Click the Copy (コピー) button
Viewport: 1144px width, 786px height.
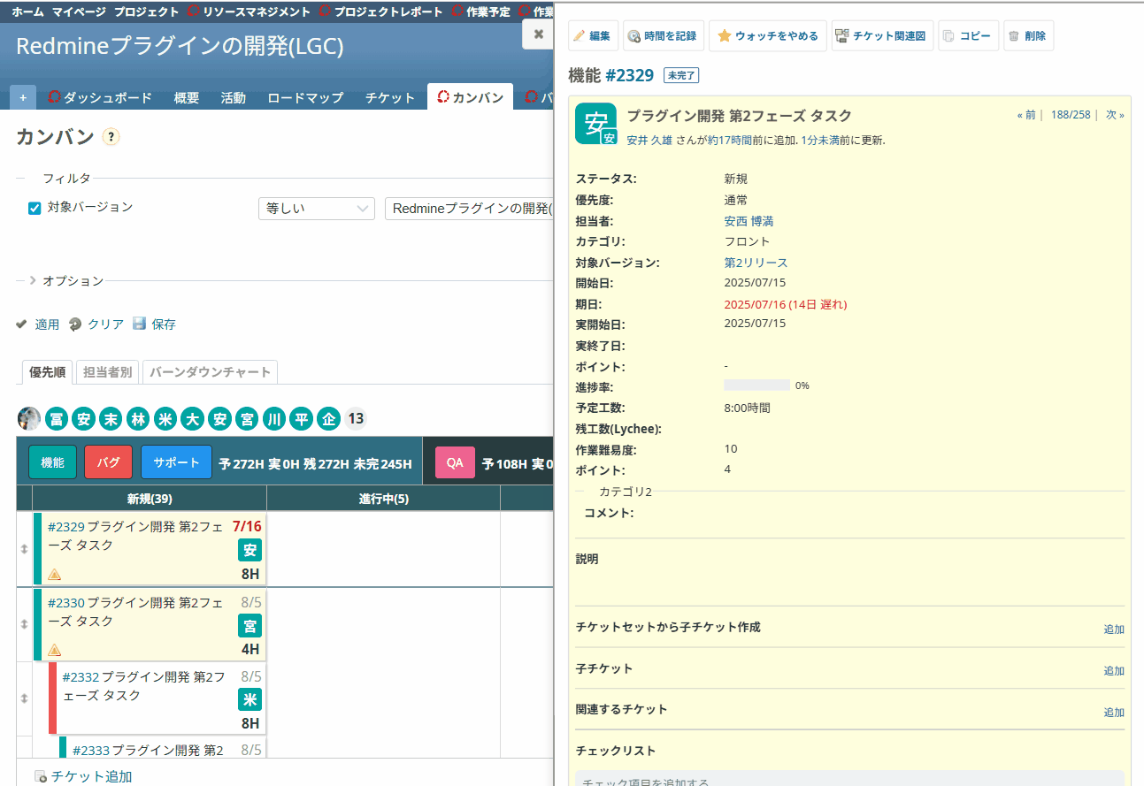point(968,36)
